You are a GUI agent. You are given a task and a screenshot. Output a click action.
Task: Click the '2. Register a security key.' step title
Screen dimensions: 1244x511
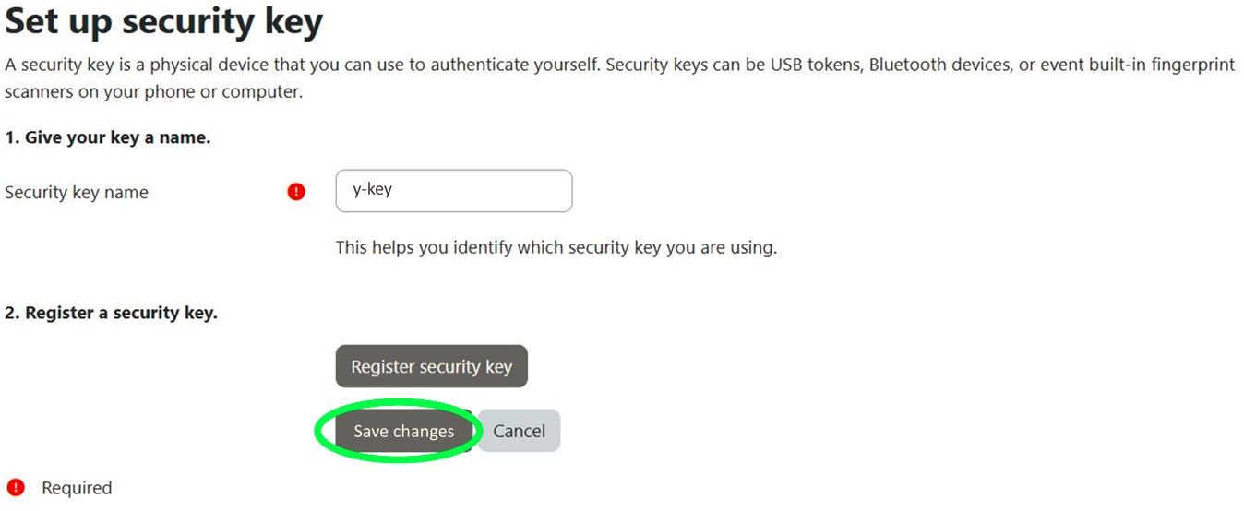click(112, 313)
